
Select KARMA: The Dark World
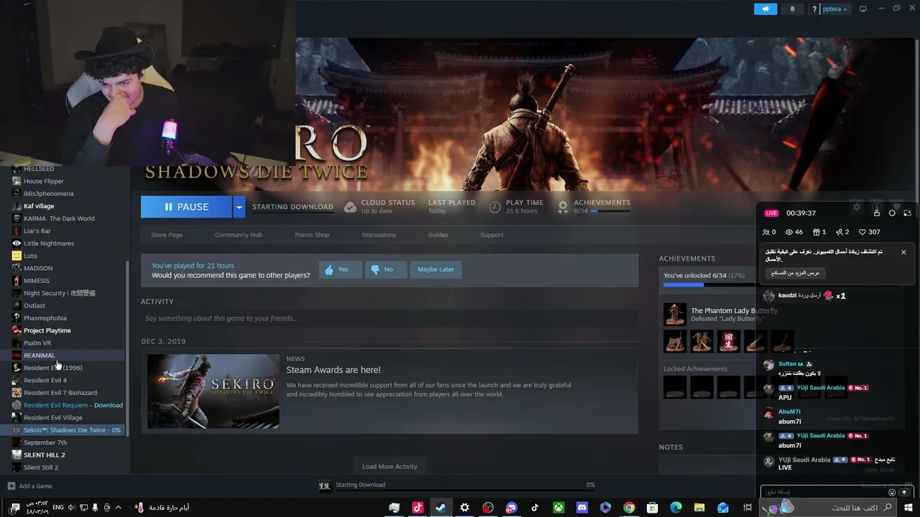(59, 218)
